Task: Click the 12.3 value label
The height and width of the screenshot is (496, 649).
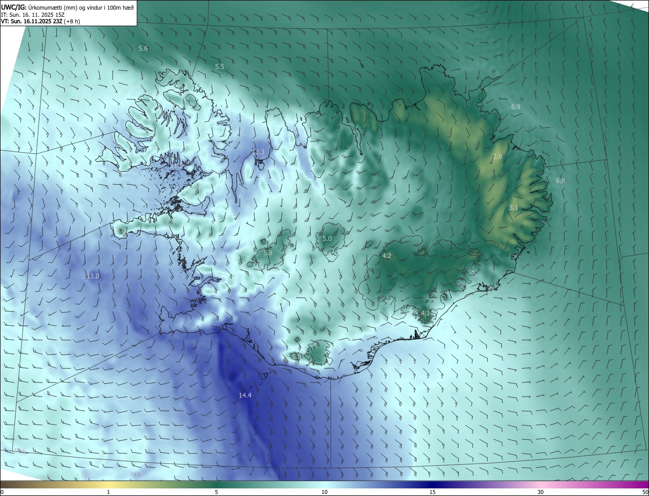Action: (259, 152)
